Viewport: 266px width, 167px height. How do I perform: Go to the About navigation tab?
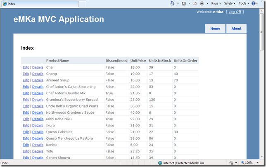(x=236, y=29)
